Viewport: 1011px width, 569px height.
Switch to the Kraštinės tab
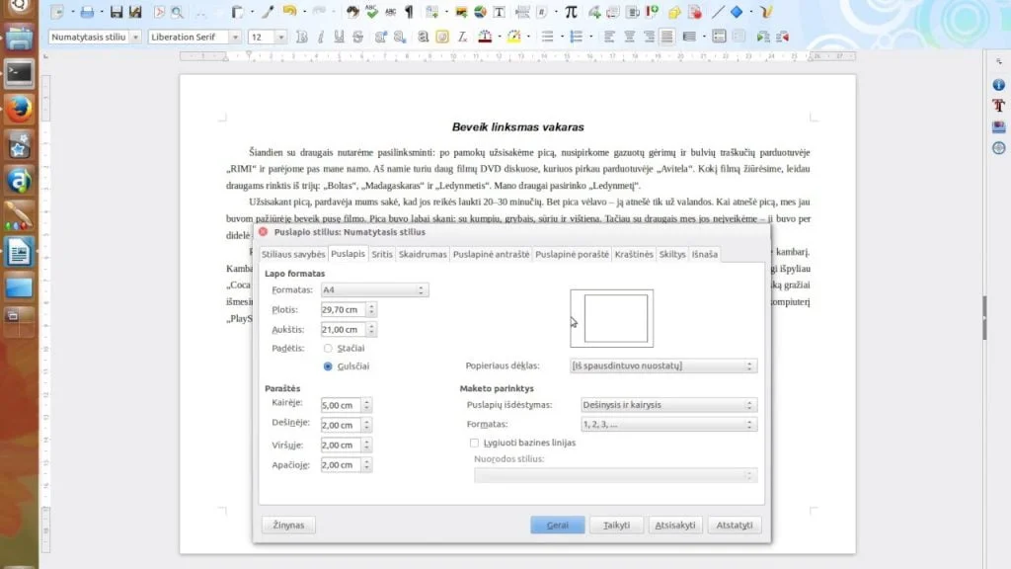634,254
